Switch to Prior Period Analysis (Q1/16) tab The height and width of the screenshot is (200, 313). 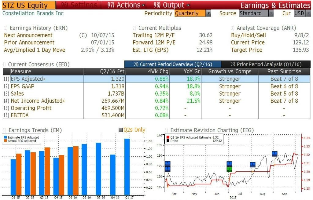266,64
